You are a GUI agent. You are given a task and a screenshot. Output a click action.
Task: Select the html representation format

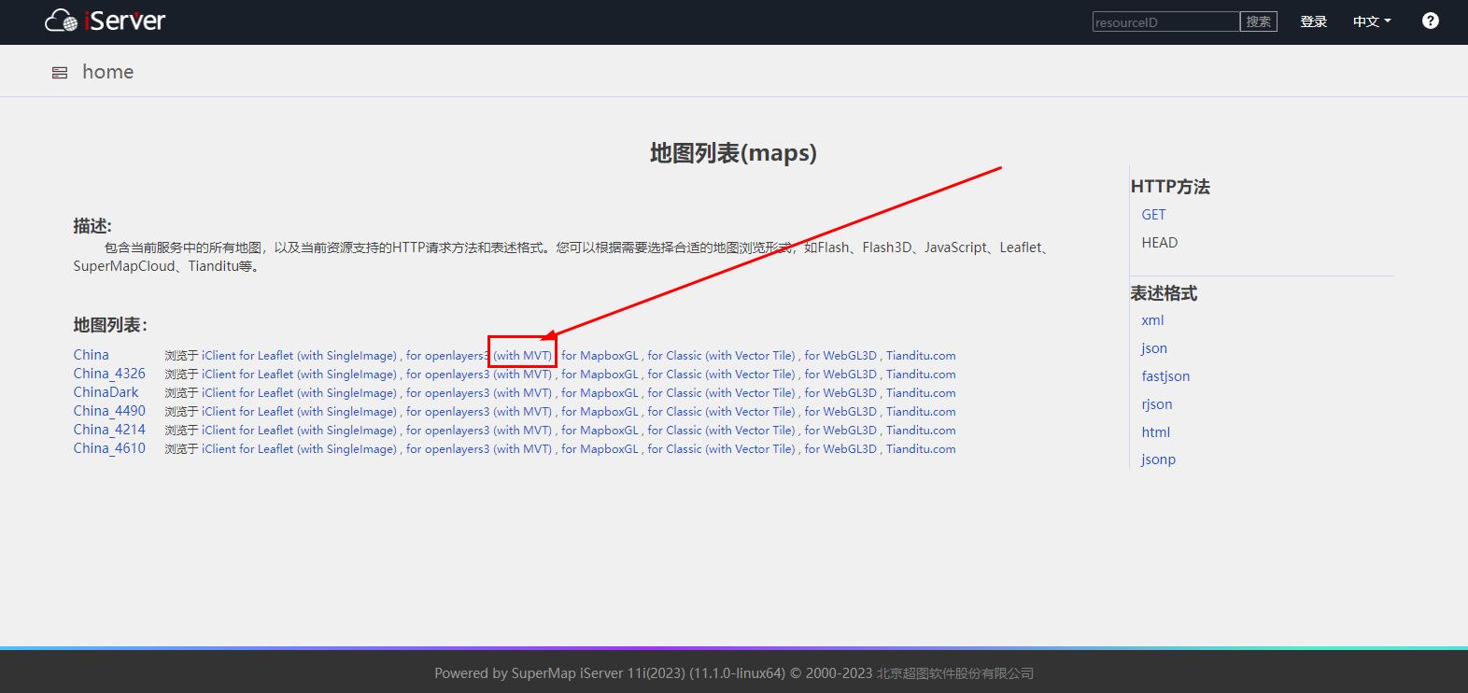coord(1155,432)
